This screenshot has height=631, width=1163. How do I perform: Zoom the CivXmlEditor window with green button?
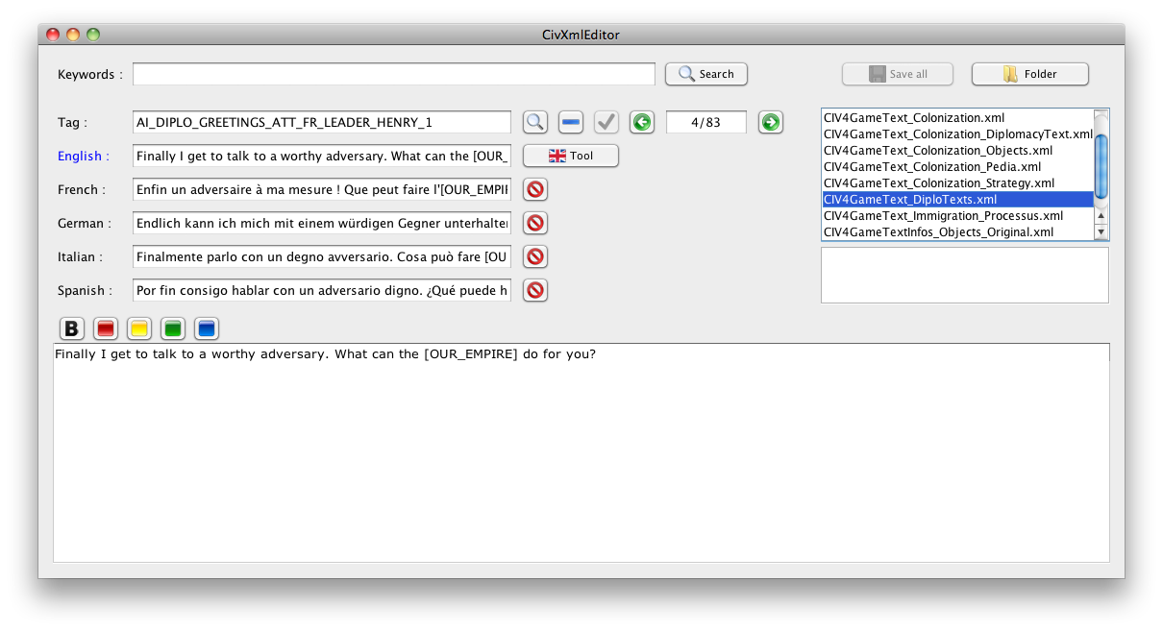[x=93, y=35]
